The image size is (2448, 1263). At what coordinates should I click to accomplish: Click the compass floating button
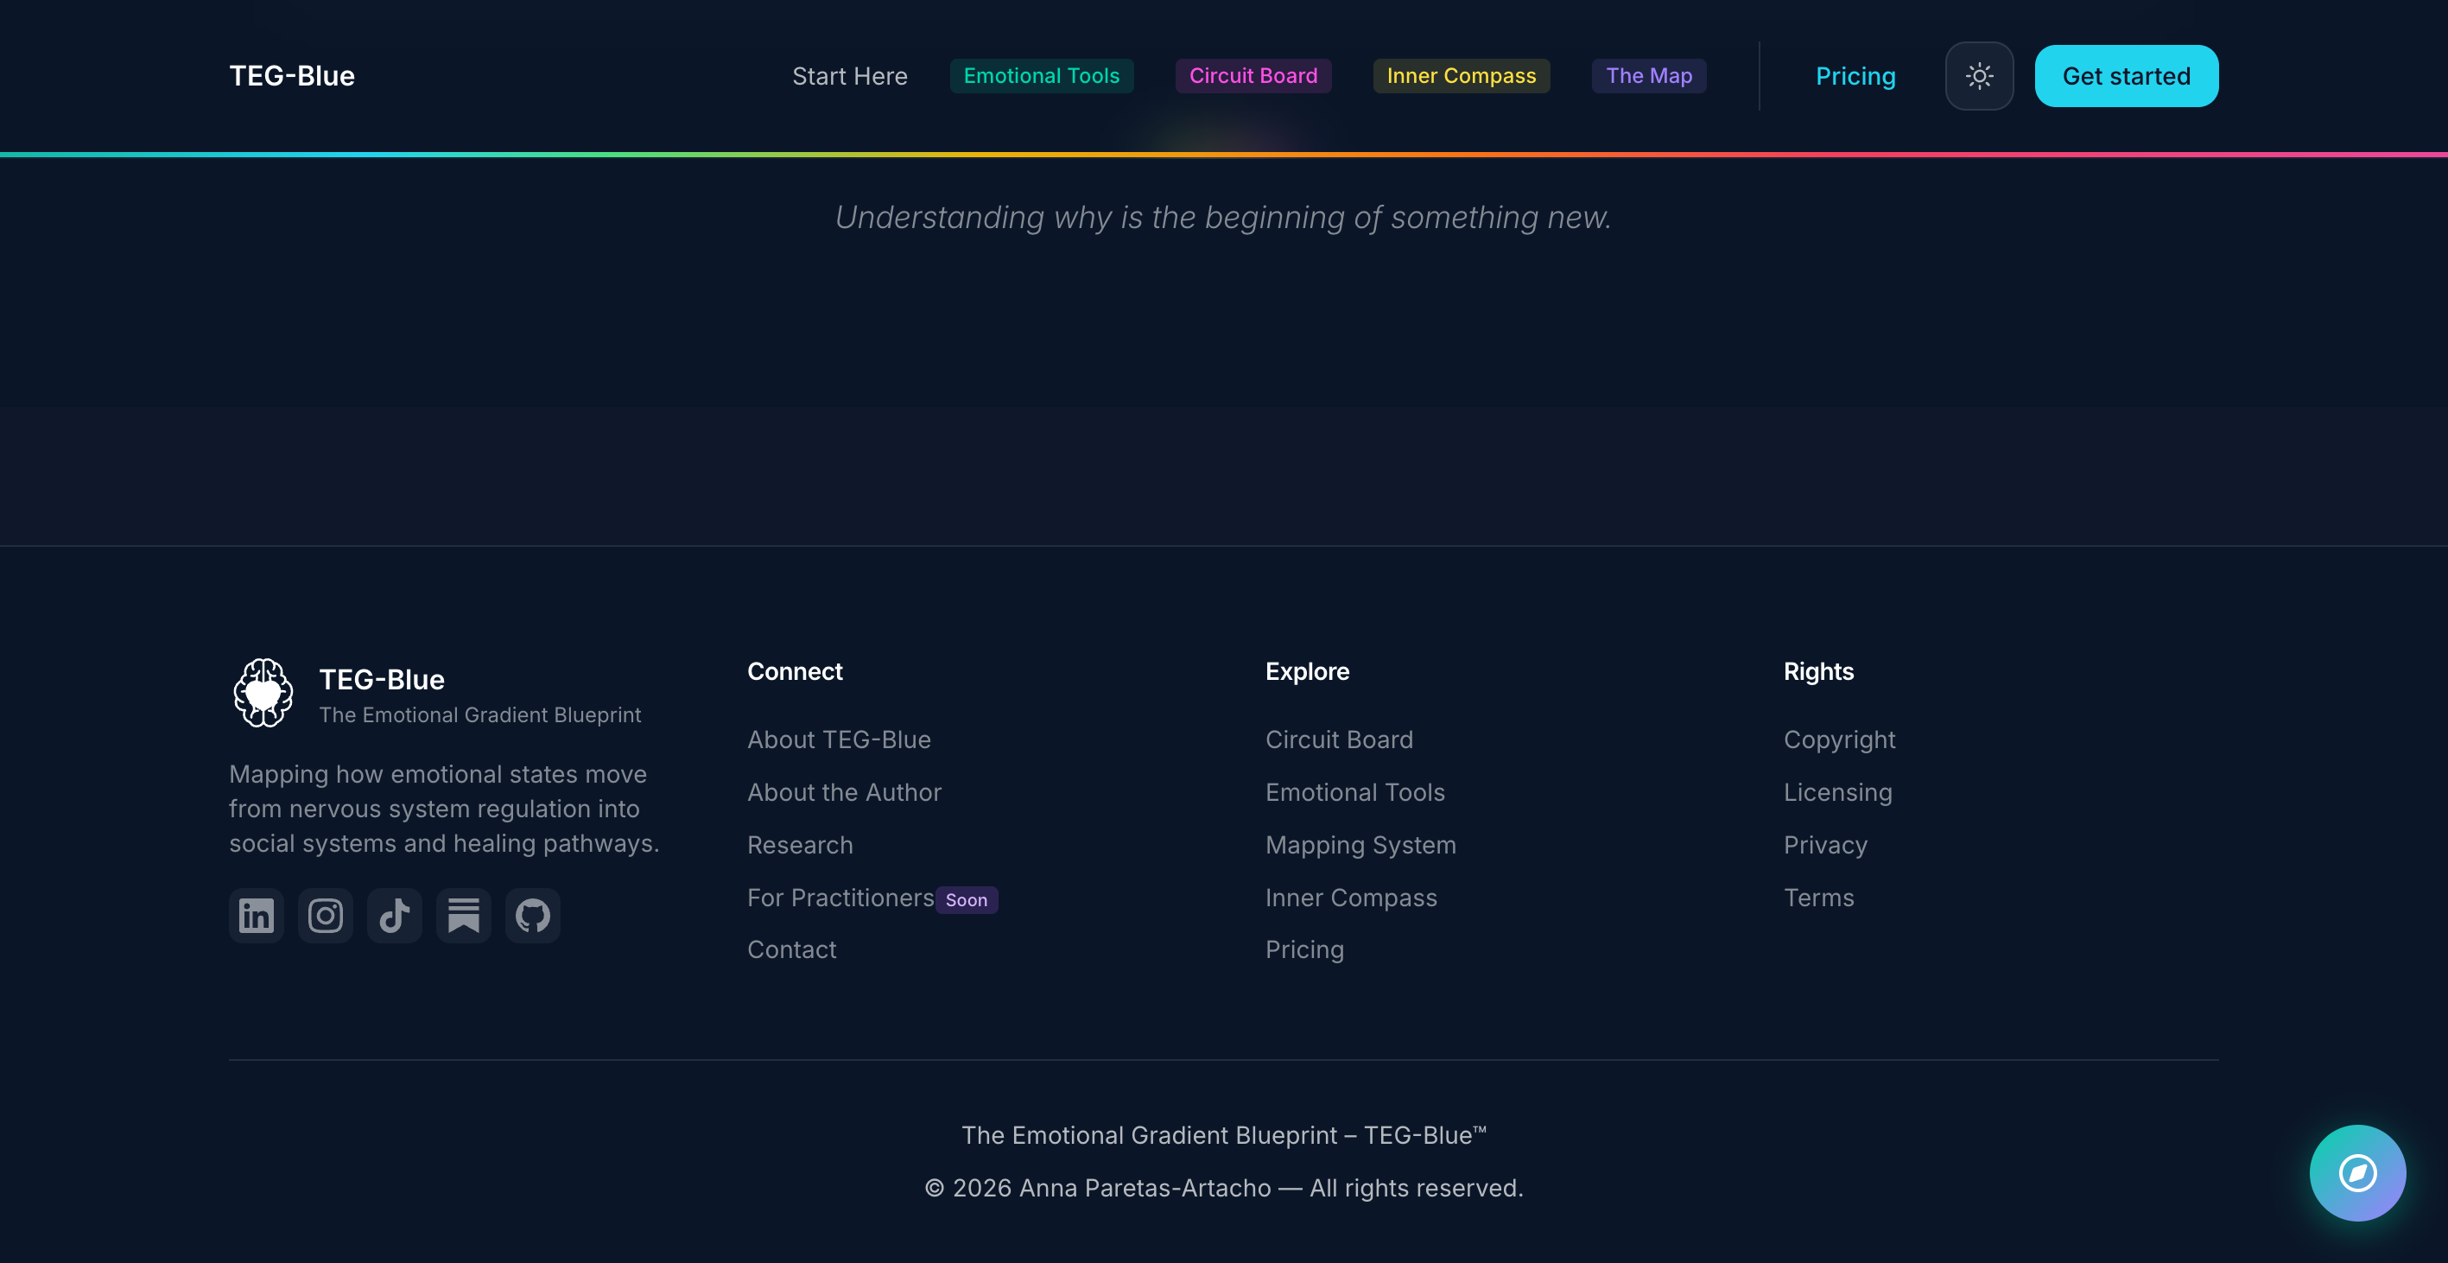coord(2356,1172)
